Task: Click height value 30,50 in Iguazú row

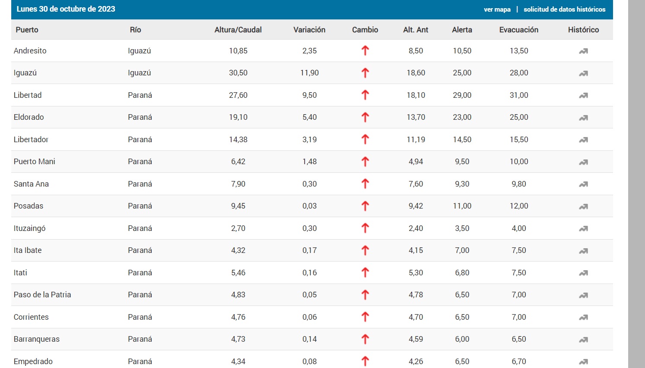Action: click(238, 73)
